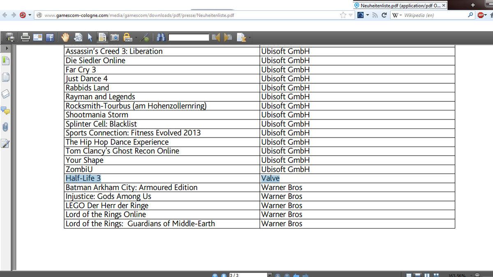Open the page number dropdown

pyautogui.click(x=269, y=275)
